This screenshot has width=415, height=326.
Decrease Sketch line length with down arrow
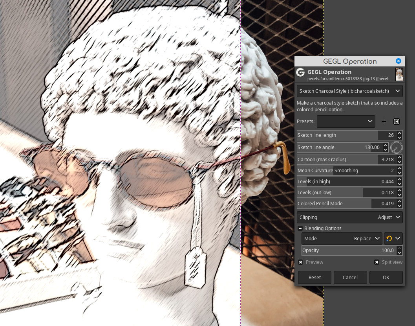pos(400,138)
